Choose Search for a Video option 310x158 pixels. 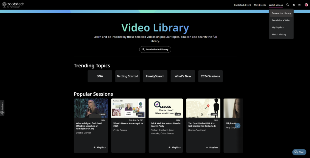[281, 20]
